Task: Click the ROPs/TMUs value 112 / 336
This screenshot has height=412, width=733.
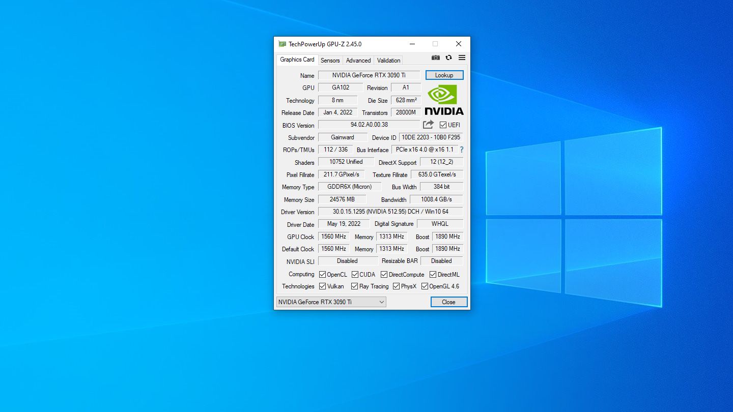Action: (x=335, y=150)
